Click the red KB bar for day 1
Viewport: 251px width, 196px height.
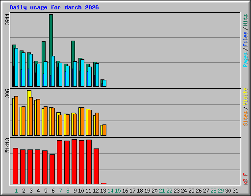tap(15, 166)
